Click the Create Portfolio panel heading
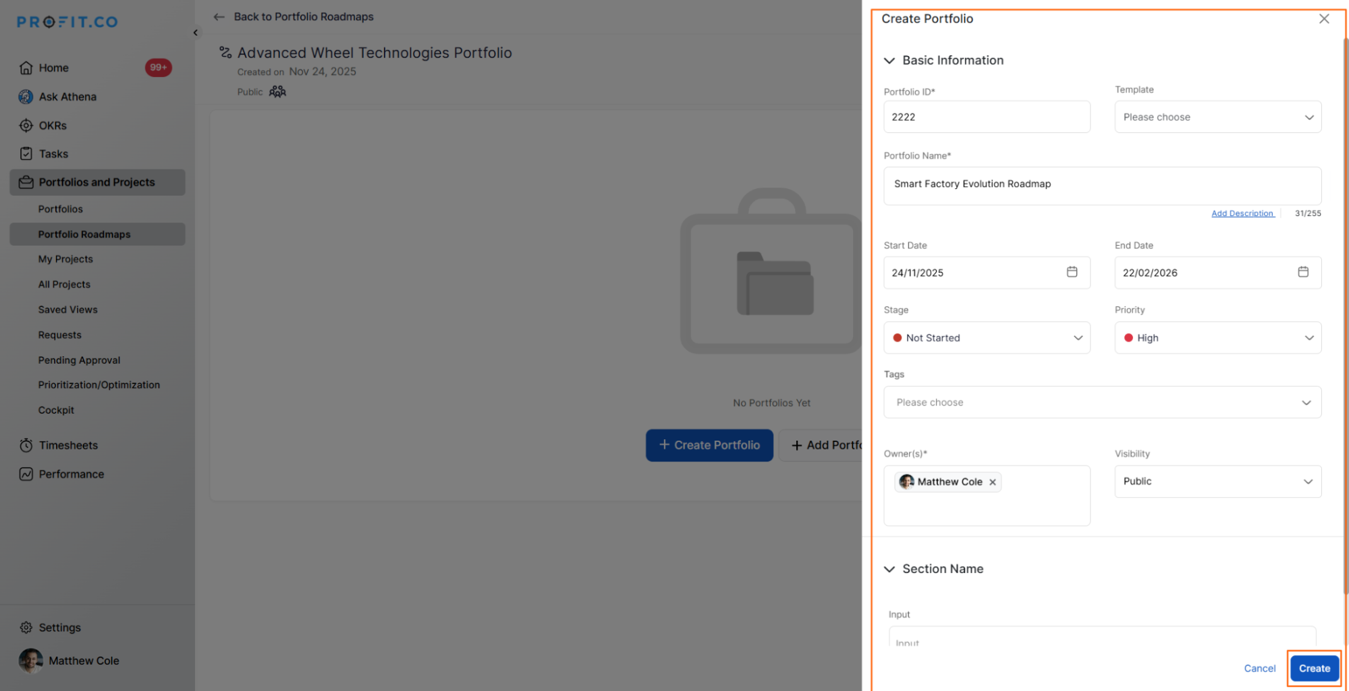 coord(927,19)
